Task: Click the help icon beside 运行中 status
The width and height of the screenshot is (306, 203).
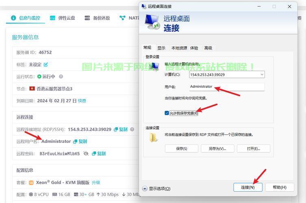Action: click(x=61, y=76)
